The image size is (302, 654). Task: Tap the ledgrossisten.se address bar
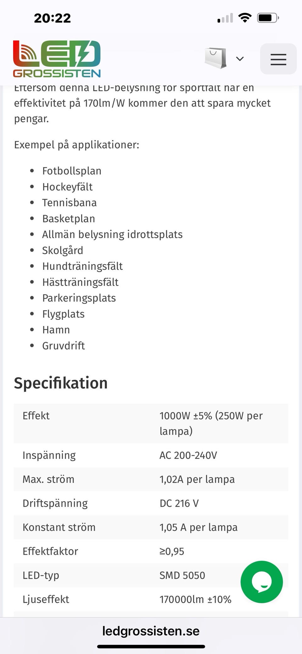(x=151, y=631)
